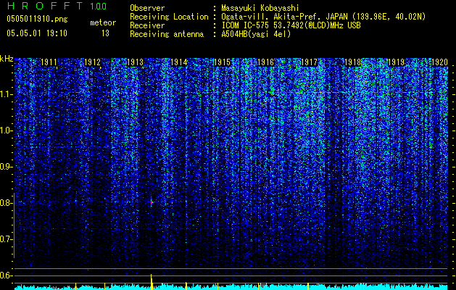This screenshot has width=456, height=290.
Task: Select the meteor count value 13
Action: click(x=105, y=33)
